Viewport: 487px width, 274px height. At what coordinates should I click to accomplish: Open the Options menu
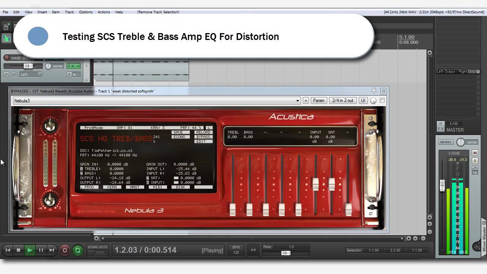coord(86,12)
